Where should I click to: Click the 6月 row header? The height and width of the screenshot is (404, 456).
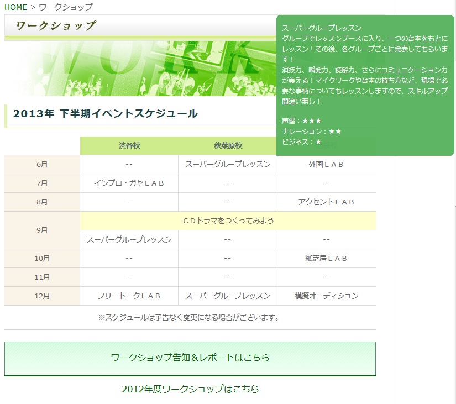pyautogui.click(x=42, y=165)
